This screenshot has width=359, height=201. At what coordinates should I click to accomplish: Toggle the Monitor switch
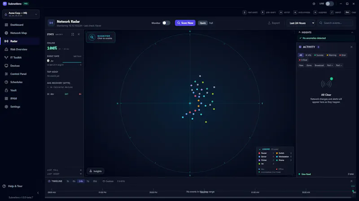(x=166, y=23)
